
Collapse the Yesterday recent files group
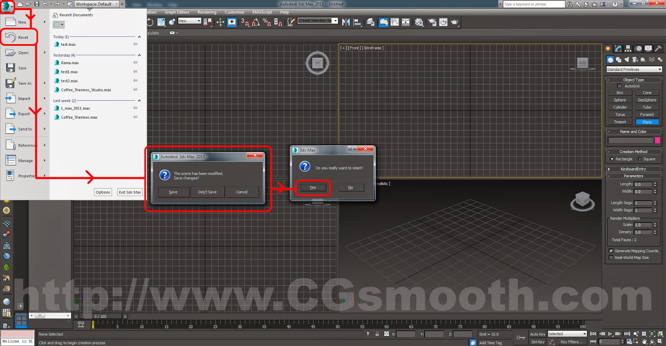139,55
